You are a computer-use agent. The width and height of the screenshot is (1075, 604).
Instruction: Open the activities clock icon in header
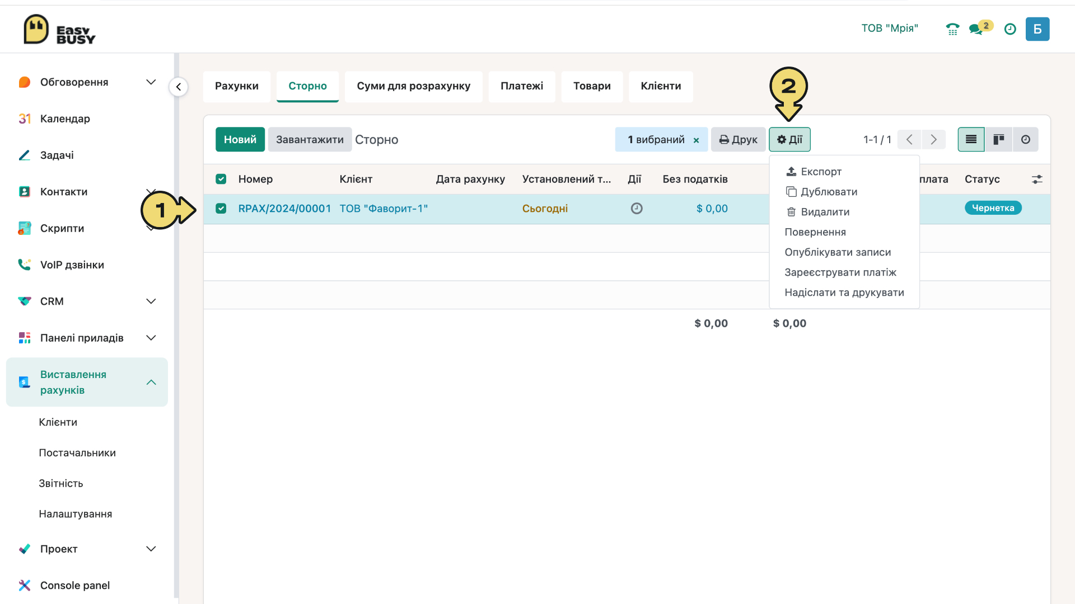tap(1010, 29)
